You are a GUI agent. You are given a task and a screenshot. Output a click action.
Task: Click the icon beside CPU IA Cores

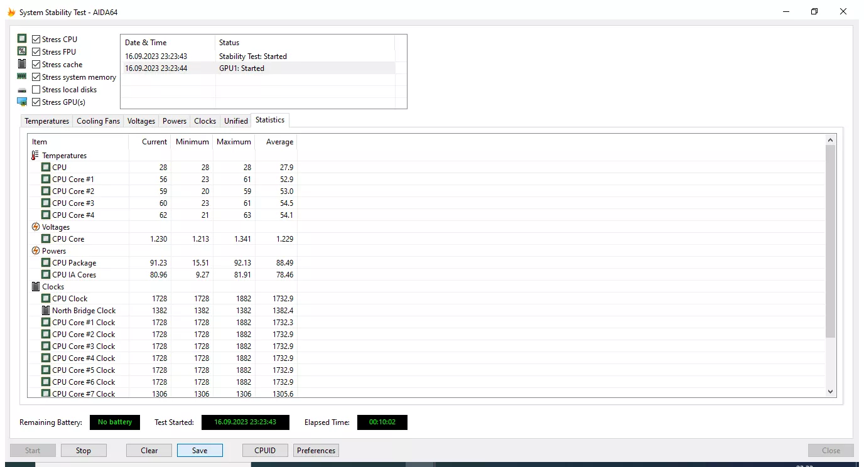click(46, 274)
